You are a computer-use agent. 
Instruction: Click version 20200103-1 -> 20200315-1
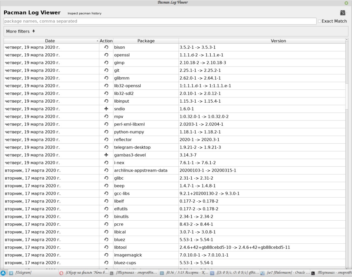tap(208, 171)
